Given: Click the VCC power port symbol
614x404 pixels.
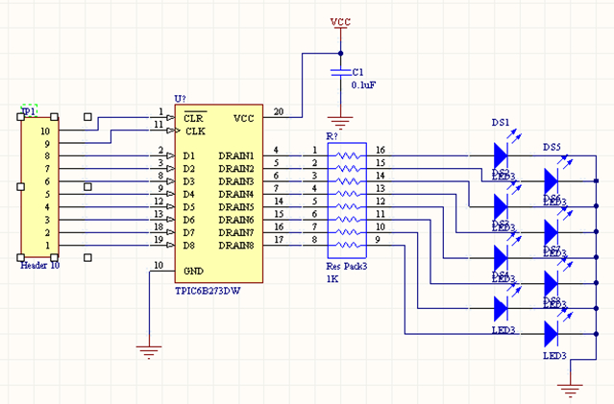Looking at the screenshot, I should [x=339, y=21].
